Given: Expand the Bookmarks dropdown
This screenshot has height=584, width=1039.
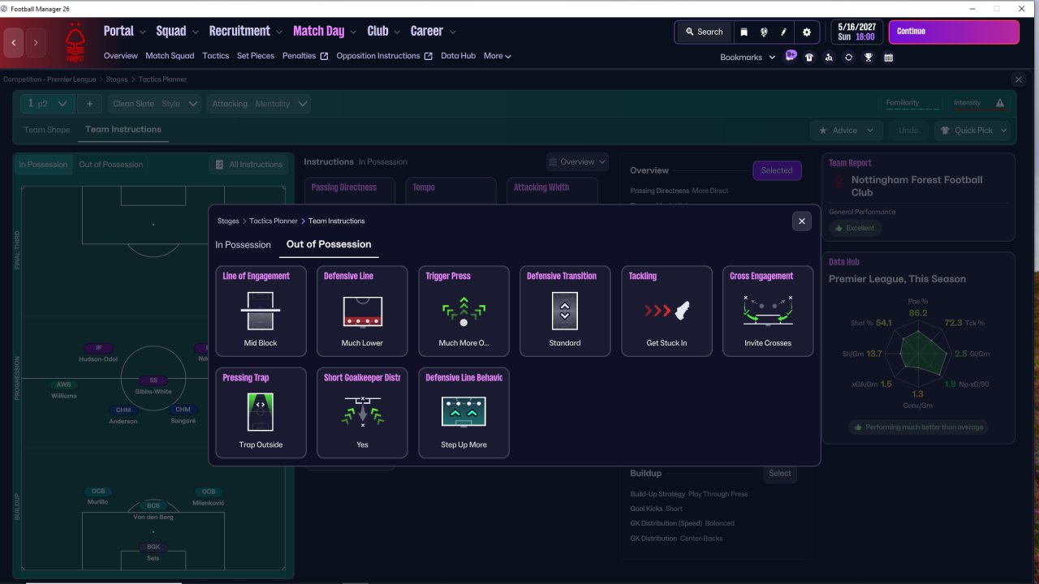Looking at the screenshot, I should 748,57.
